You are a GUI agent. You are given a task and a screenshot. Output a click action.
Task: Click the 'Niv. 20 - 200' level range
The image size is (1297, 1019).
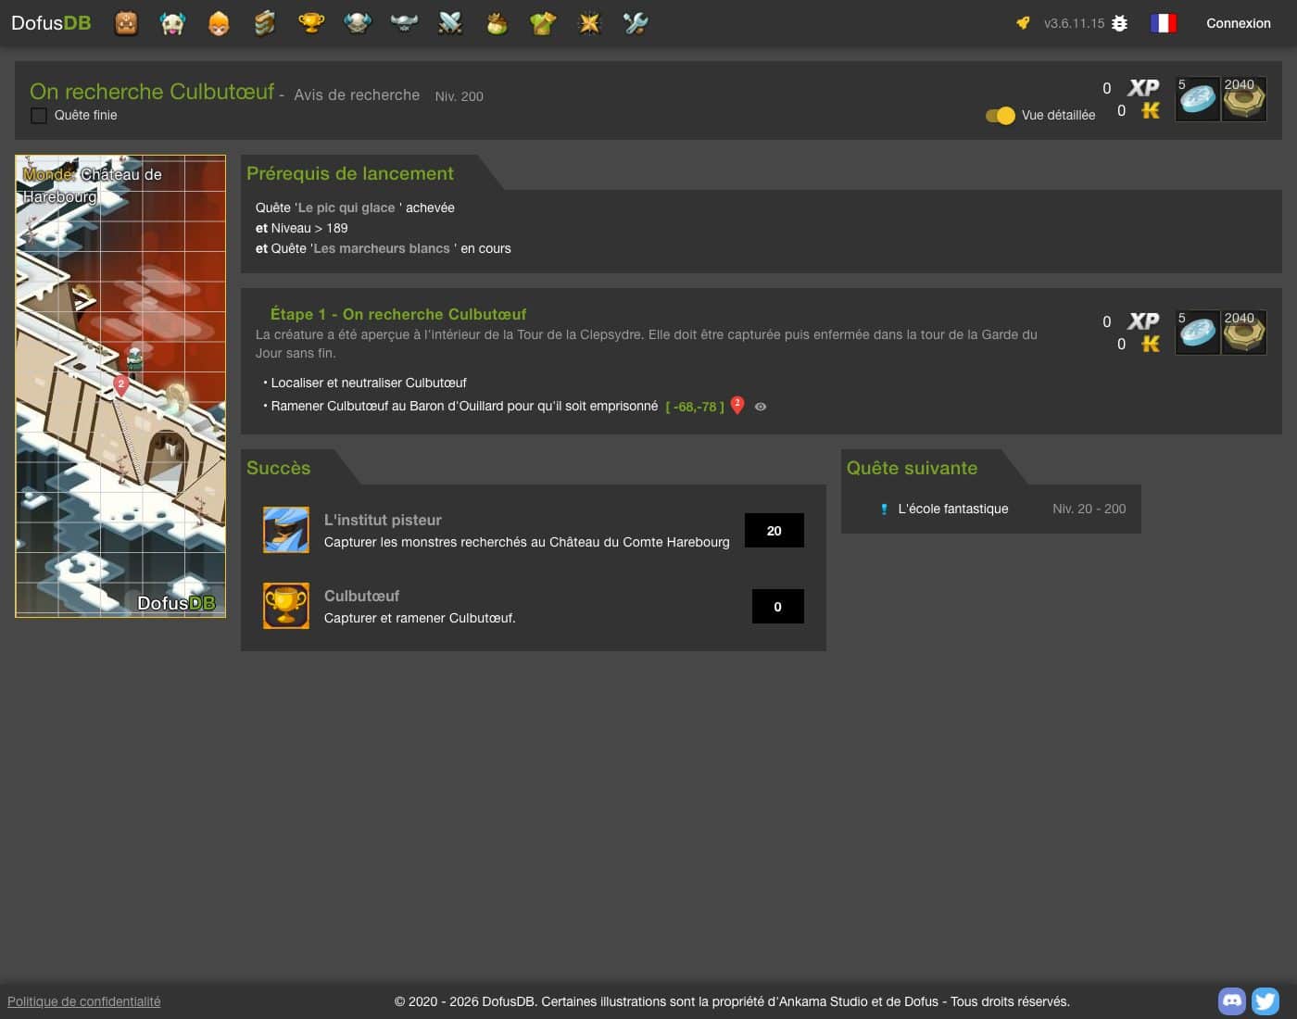click(1089, 509)
